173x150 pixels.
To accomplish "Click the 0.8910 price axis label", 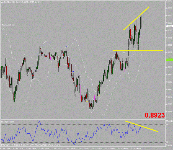I will tap(169, 45).
